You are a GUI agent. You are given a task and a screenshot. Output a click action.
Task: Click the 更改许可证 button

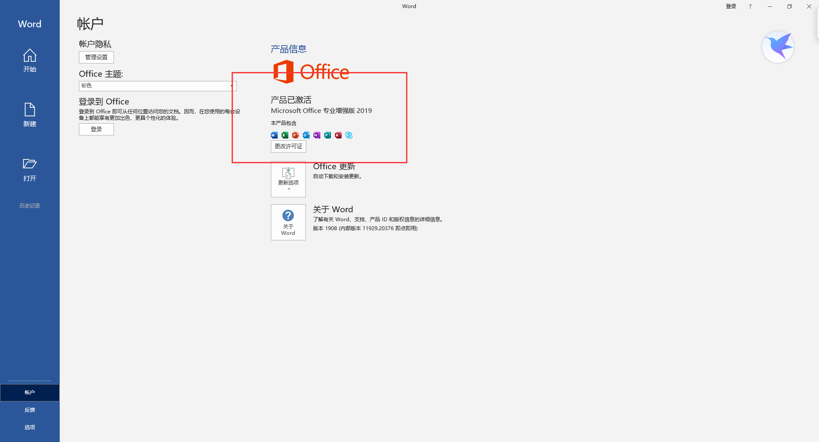click(x=288, y=146)
